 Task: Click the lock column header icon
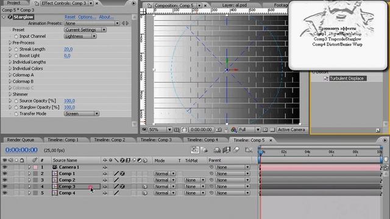(x=22, y=161)
